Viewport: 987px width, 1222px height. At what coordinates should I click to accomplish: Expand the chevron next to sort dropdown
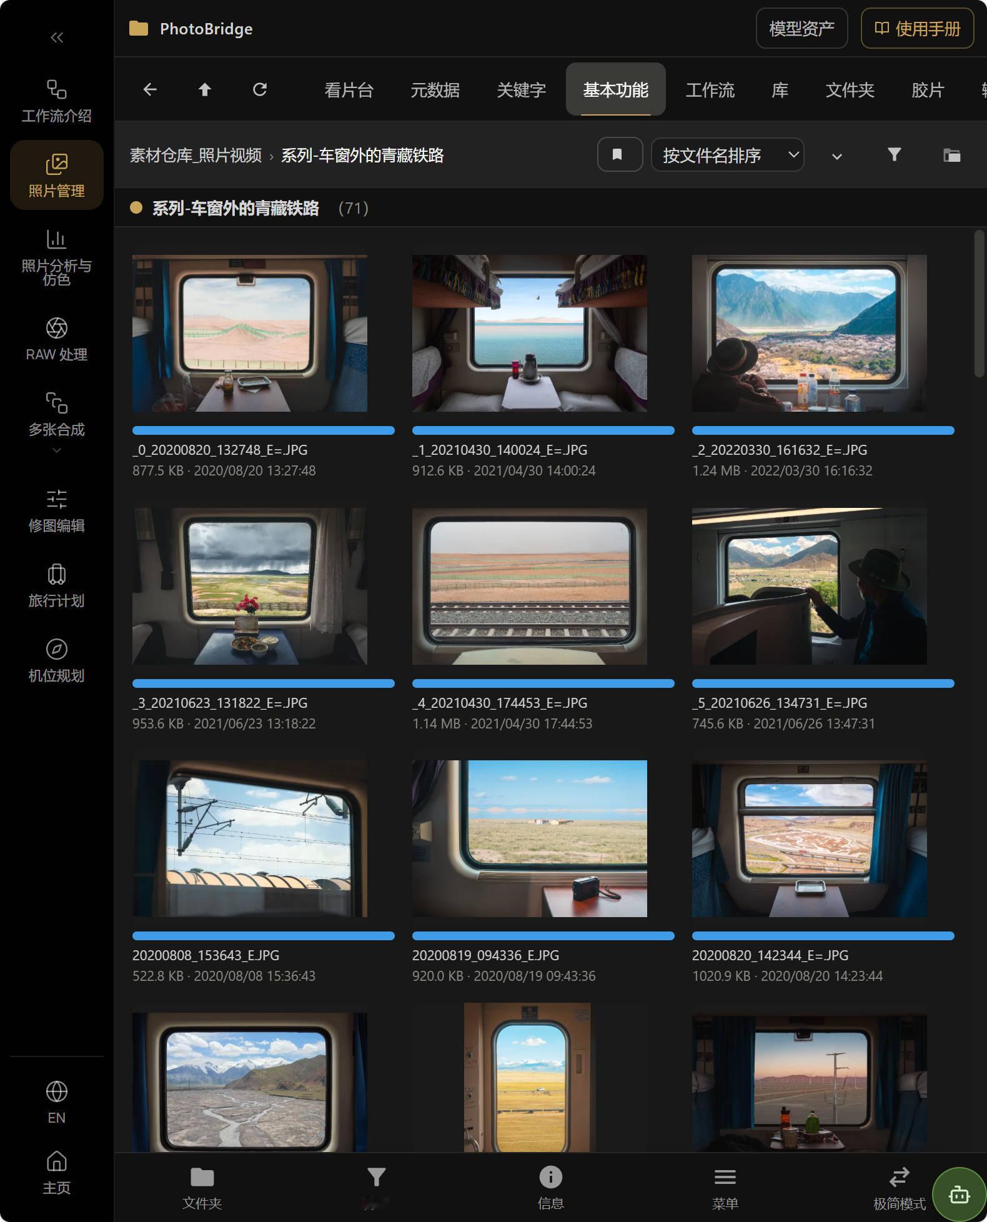[x=837, y=156]
